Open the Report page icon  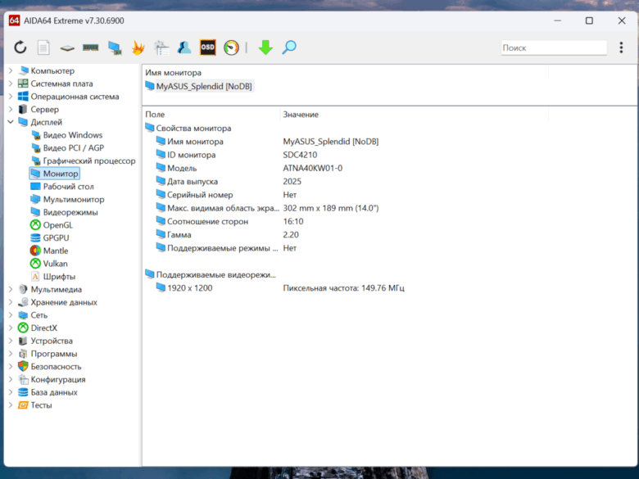click(43, 47)
